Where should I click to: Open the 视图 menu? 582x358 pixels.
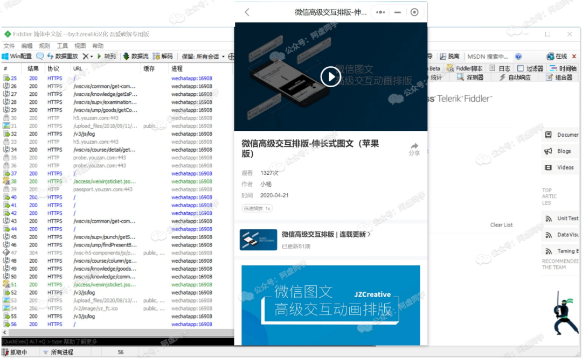tap(80, 46)
